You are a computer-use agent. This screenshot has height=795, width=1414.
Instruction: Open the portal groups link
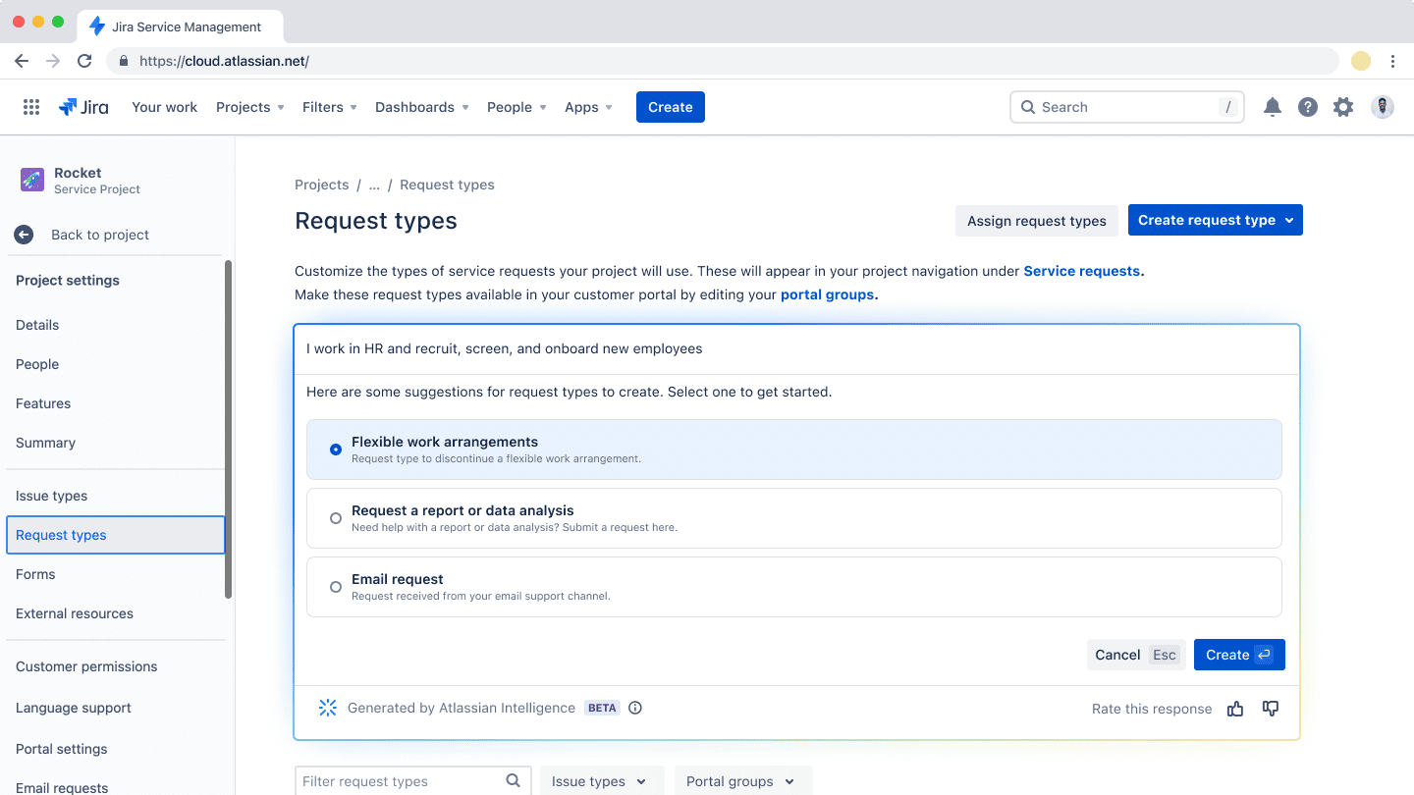pyautogui.click(x=828, y=294)
